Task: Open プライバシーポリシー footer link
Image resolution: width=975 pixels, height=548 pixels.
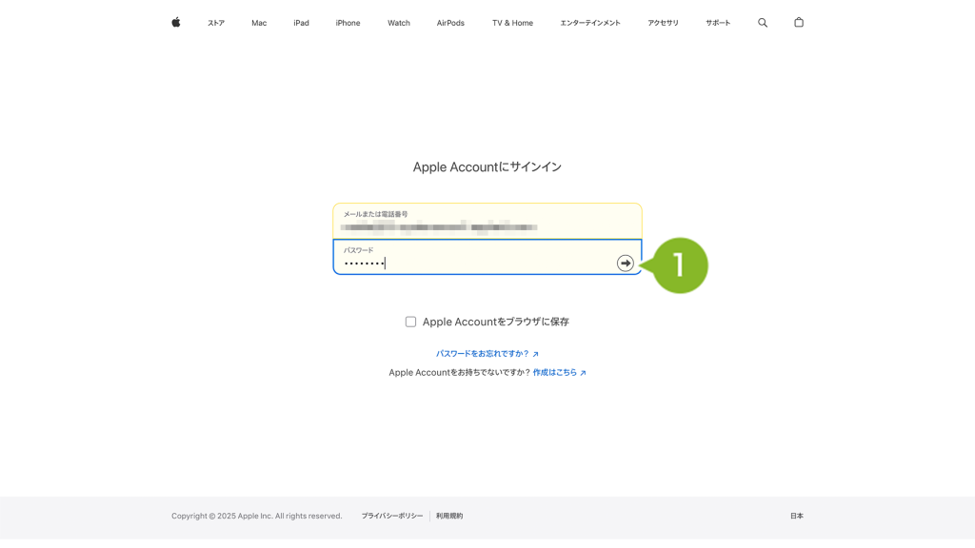Action: pyautogui.click(x=391, y=516)
